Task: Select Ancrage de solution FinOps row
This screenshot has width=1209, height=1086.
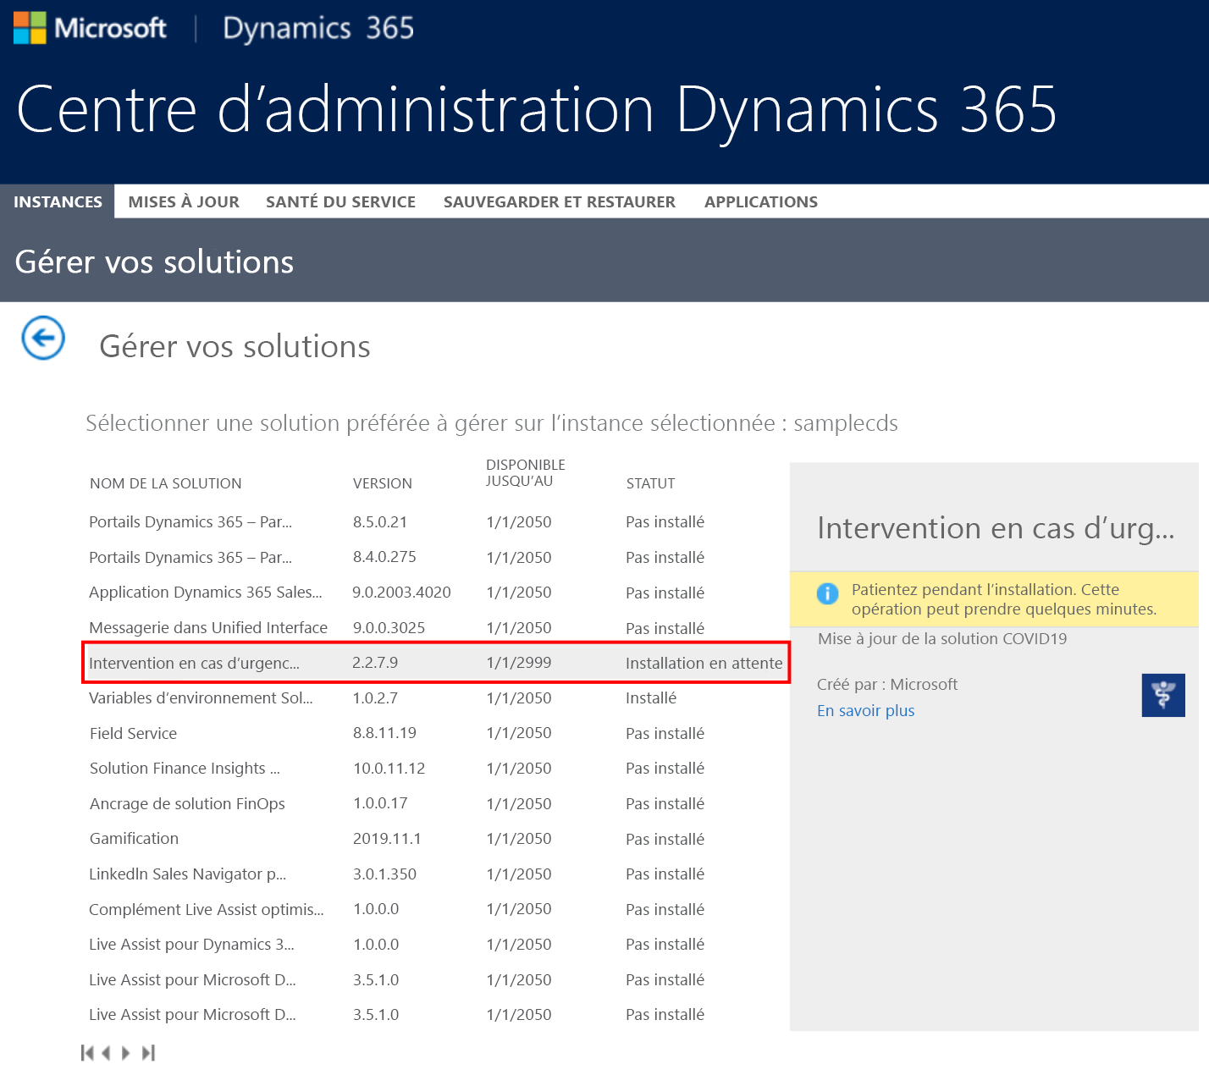Action: (436, 803)
